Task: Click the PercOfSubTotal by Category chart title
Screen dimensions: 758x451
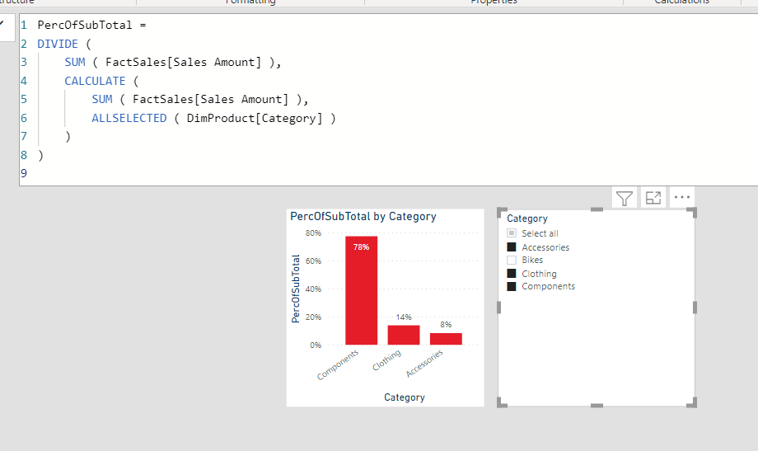Action: 363,216
